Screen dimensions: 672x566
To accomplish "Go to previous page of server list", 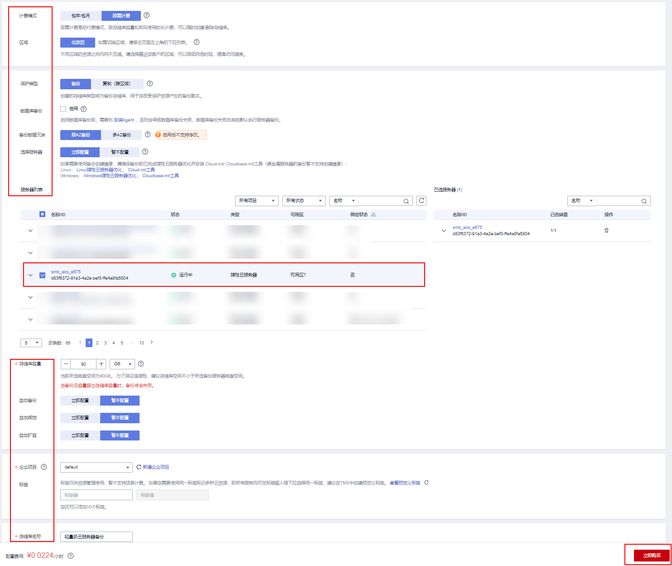I will (x=80, y=343).
